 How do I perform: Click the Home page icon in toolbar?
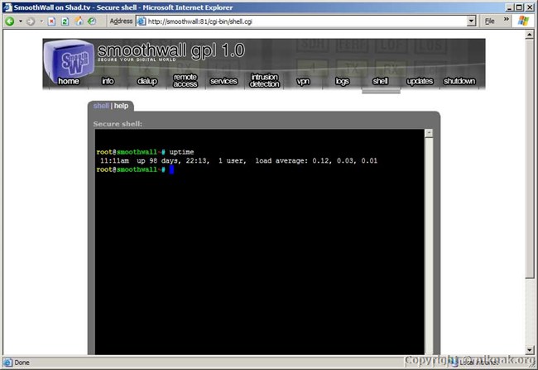pyautogui.click(x=79, y=21)
